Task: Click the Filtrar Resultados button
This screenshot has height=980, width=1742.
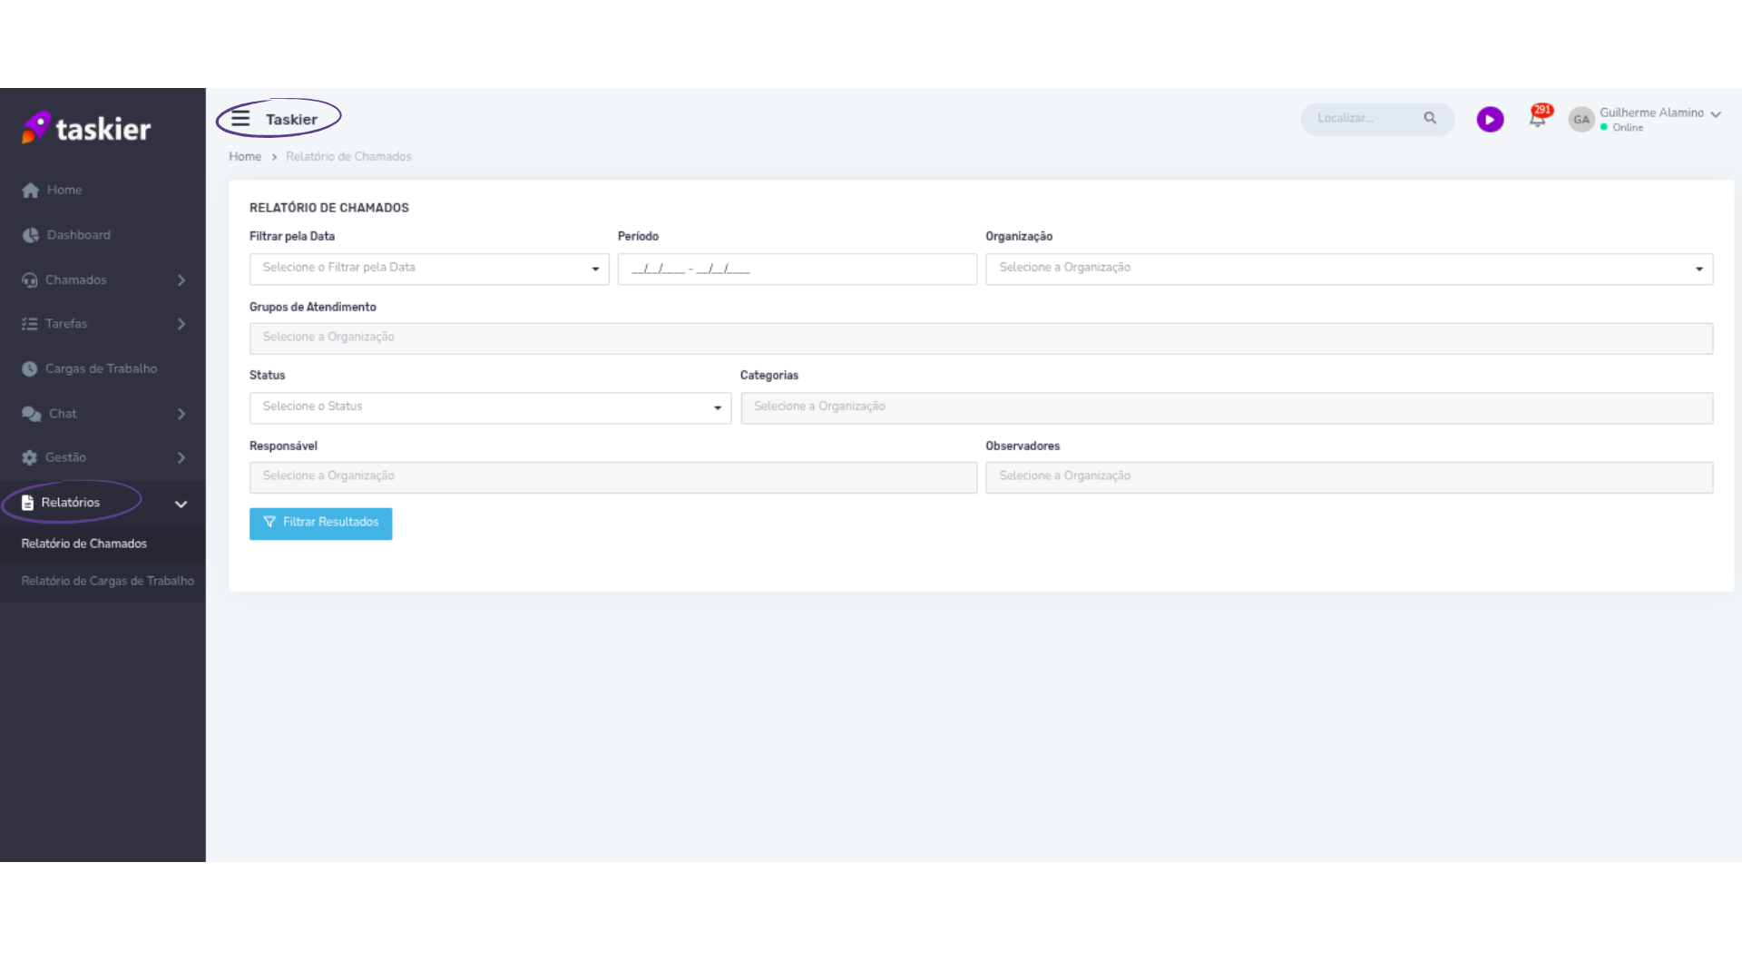Action: (320, 523)
